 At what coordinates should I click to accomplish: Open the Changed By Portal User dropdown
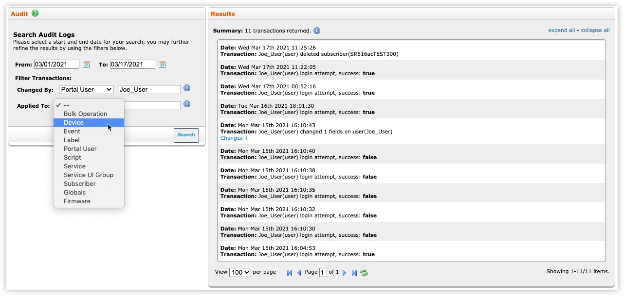86,90
